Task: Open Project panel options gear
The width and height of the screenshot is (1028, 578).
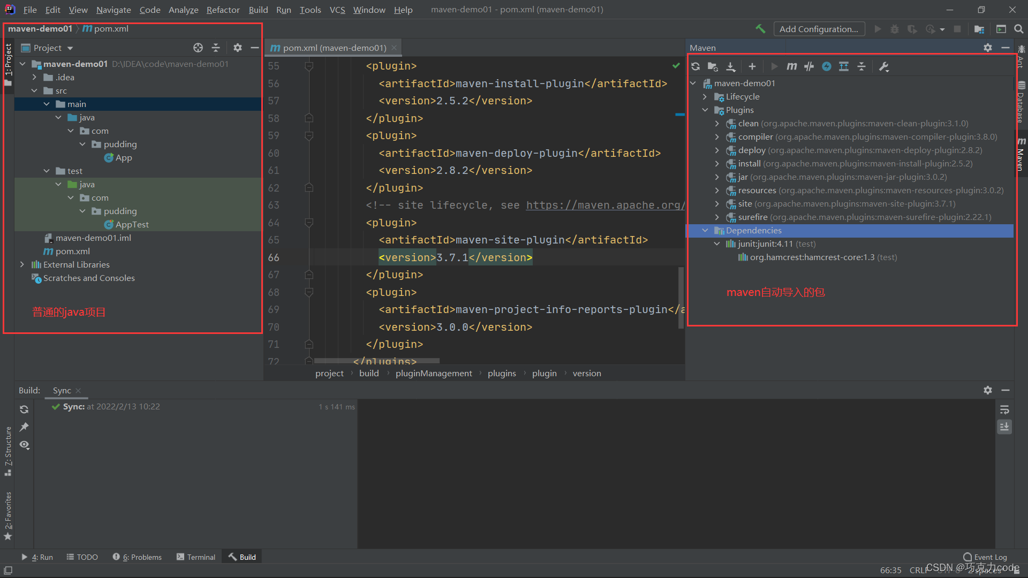Action: pos(238,48)
